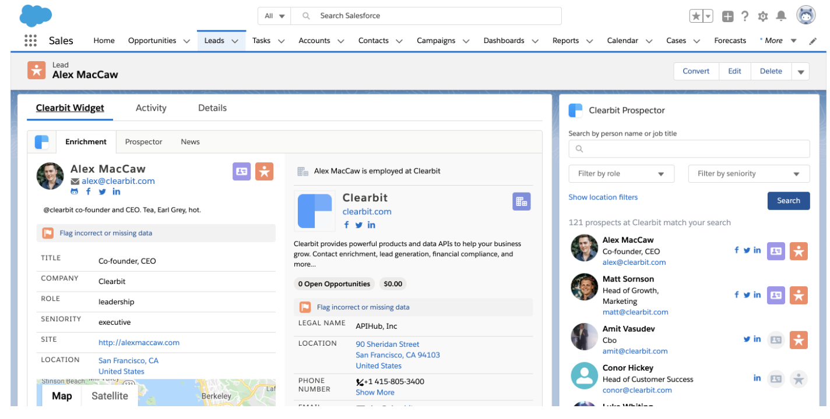Click Amit Vasudev's orange lead star icon
Screen dimensions: 830x419
799,339
